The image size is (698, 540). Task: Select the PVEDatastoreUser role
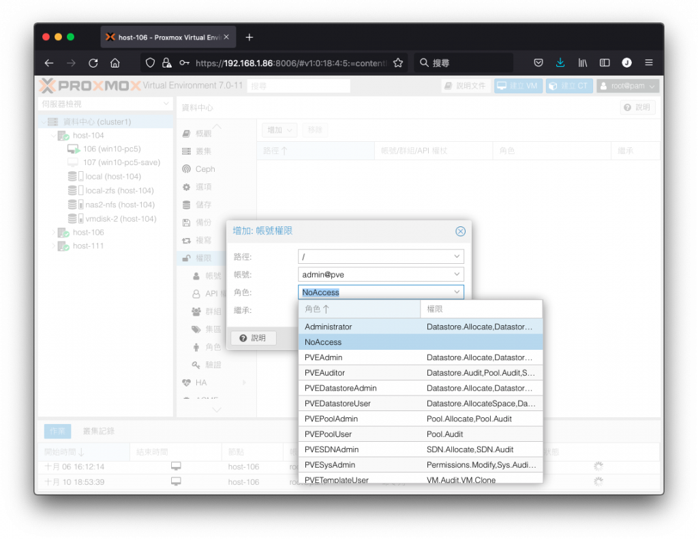pyautogui.click(x=421, y=404)
